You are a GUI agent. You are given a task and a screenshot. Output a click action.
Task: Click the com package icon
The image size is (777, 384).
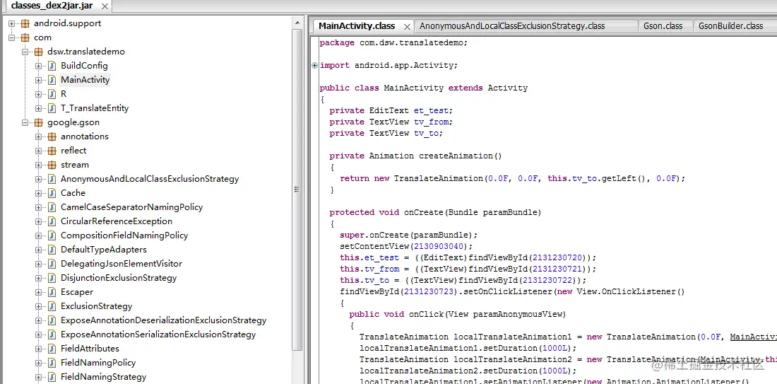pyautogui.click(x=25, y=37)
